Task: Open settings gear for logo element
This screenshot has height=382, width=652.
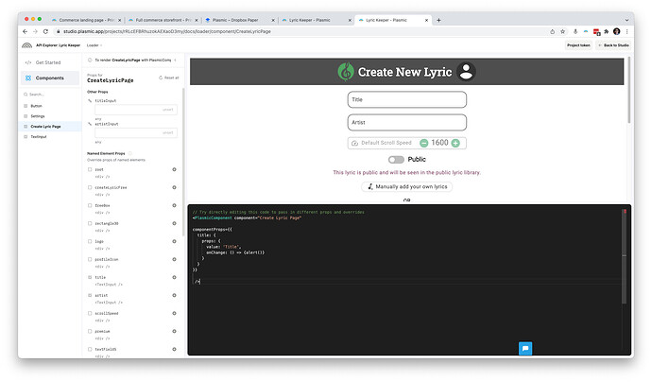Action: 174,241
